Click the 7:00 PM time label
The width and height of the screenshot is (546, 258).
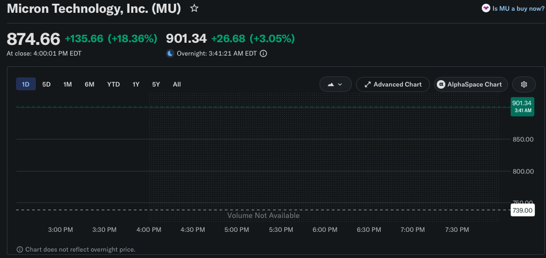coord(412,230)
